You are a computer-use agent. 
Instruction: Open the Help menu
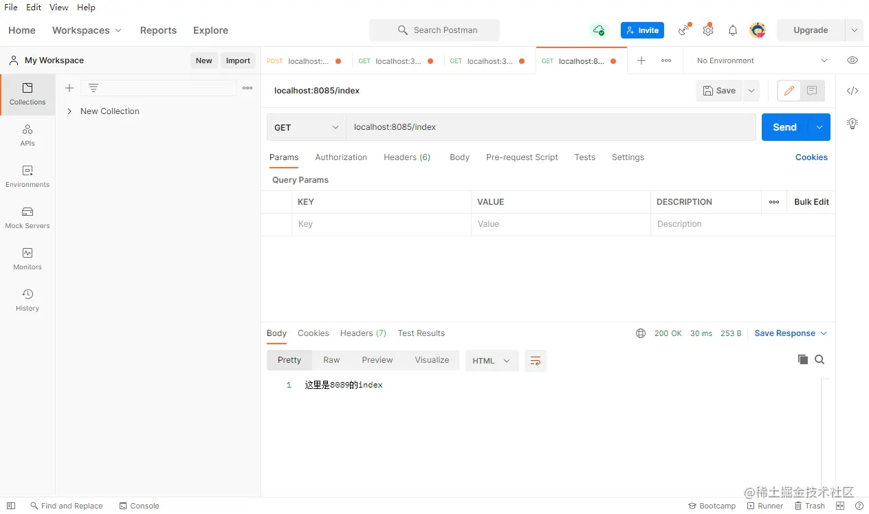[86, 7]
